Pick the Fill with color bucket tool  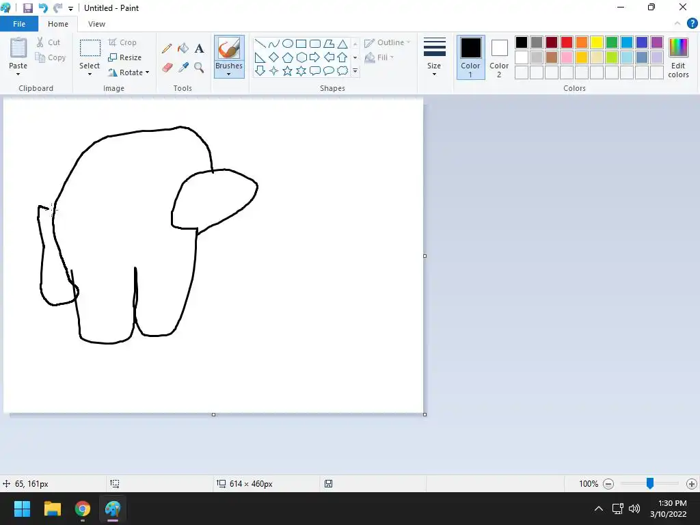pyautogui.click(x=183, y=49)
